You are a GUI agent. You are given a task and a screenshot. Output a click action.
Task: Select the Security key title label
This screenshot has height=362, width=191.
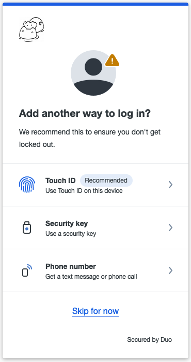click(x=67, y=223)
